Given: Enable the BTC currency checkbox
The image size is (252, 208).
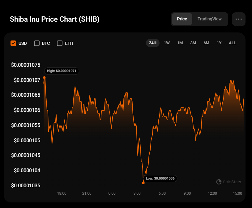Looking at the screenshot, I should coord(37,43).
